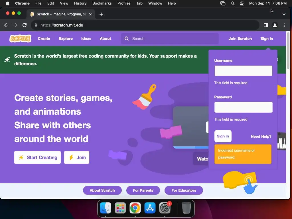The width and height of the screenshot is (292, 219).
Task: Open the For Parents pill button
Action: point(143,190)
